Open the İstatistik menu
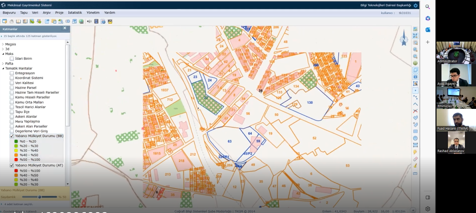This screenshot has width=476, height=213. point(75,13)
